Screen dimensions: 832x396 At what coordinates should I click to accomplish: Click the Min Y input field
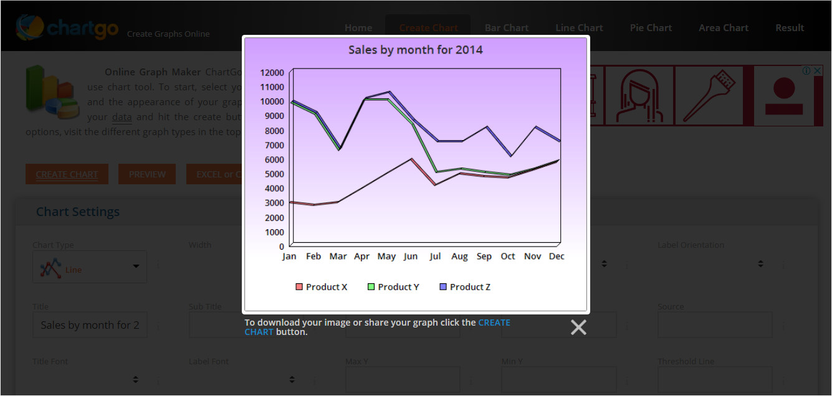pos(558,379)
